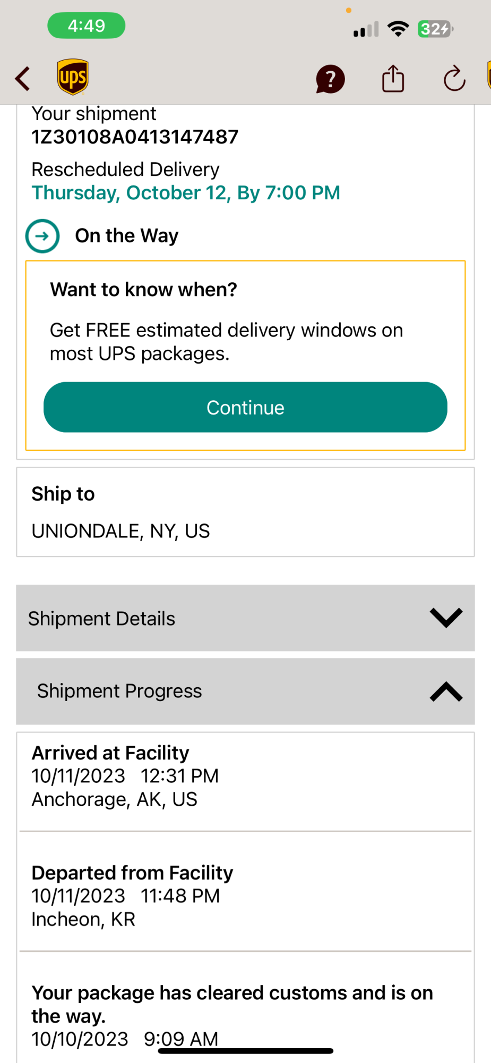Tap the UPS shield logo
Screen dimensions: 491x1063
tap(73, 77)
